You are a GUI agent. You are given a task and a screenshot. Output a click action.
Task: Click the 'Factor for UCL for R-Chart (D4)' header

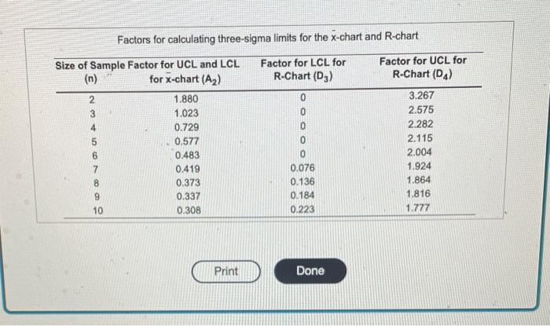(x=423, y=68)
